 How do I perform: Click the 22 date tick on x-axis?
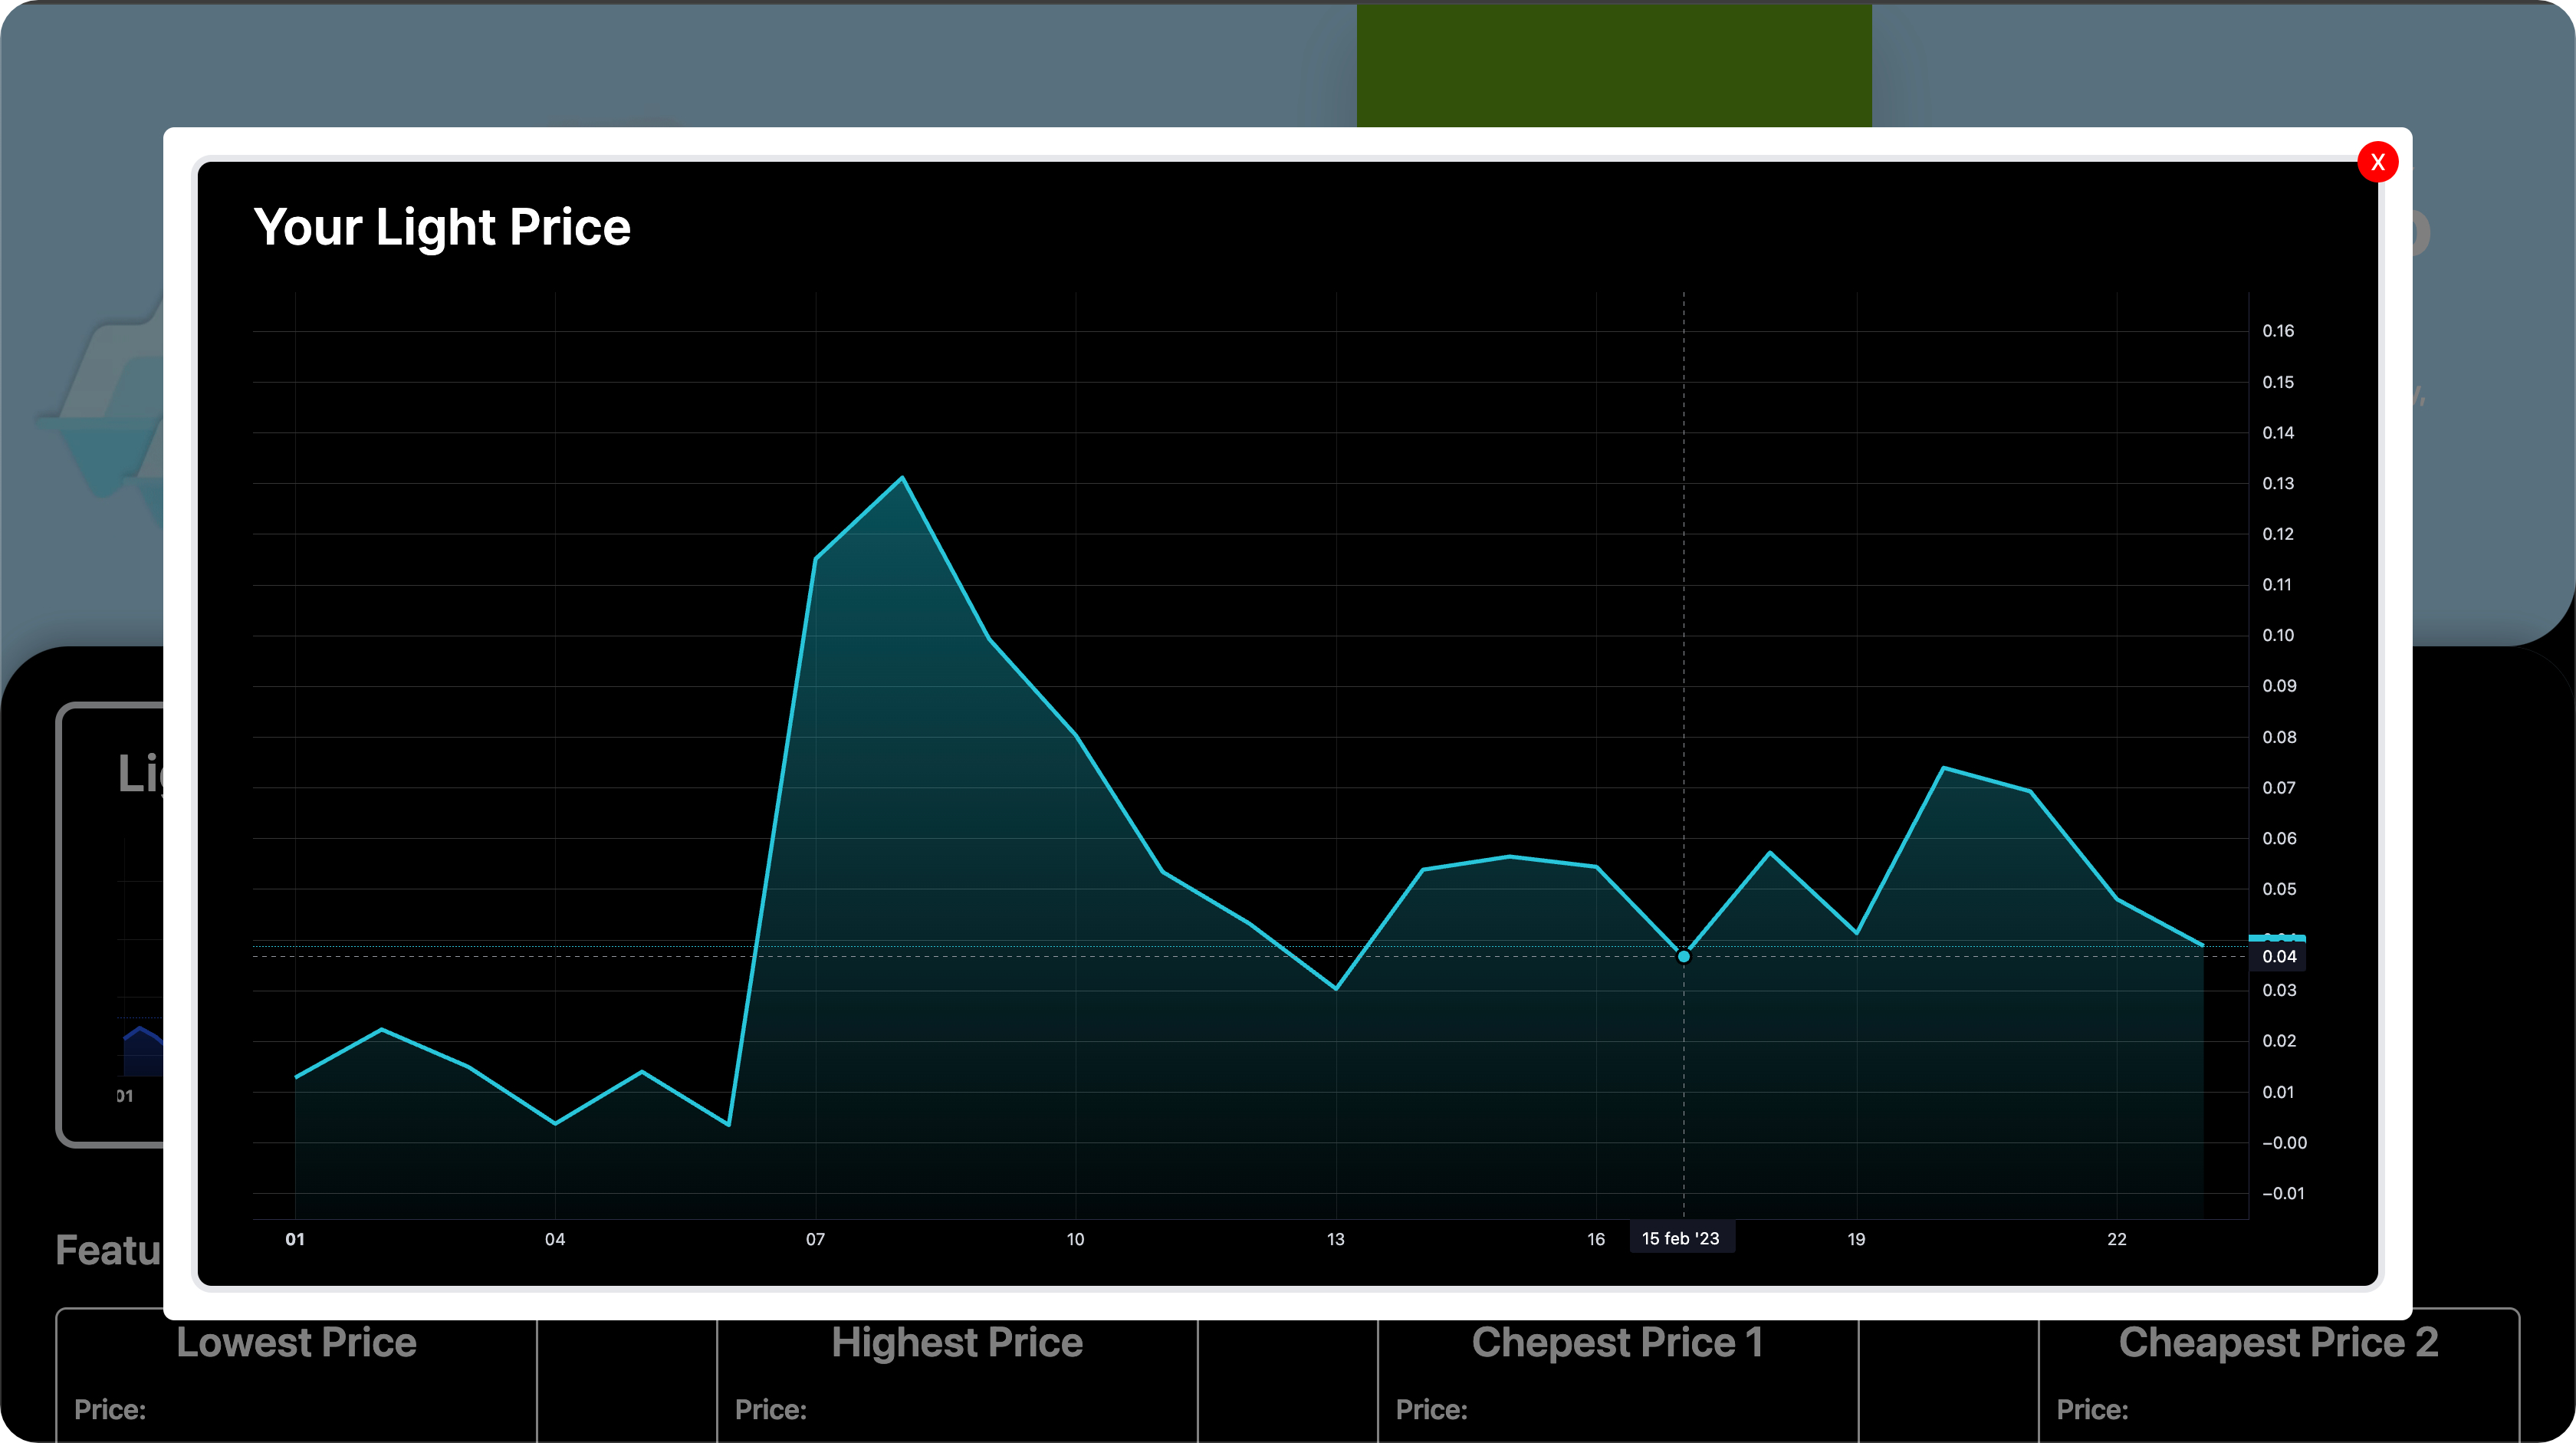click(x=2116, y=1239)
